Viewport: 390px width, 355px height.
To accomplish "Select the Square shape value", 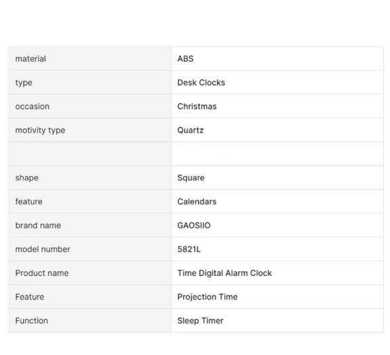I will tap(191, 178).
